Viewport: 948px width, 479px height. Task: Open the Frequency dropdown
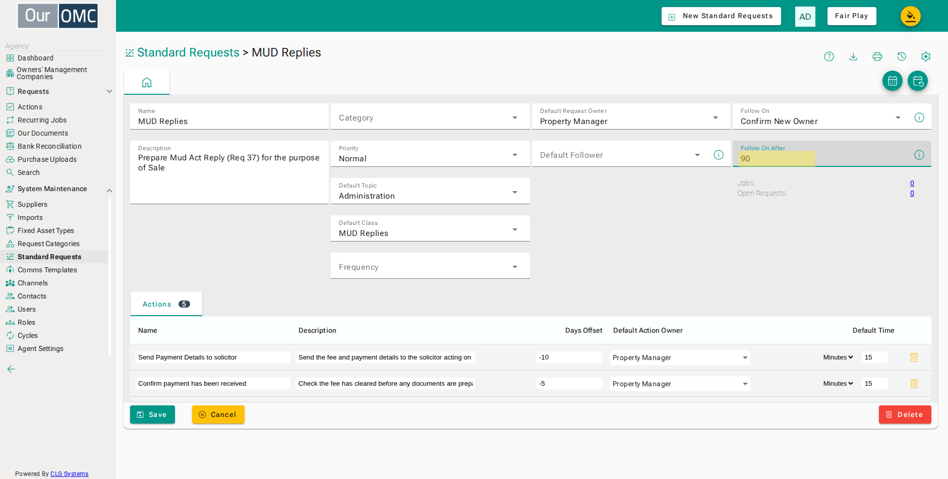click(430, 266)
